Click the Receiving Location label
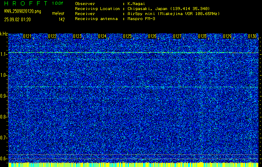Screen dimensions: 262x167 (97, 8)
